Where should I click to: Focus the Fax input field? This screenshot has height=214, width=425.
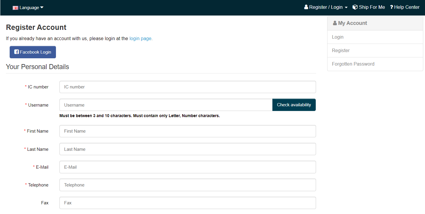coord(187,203)
